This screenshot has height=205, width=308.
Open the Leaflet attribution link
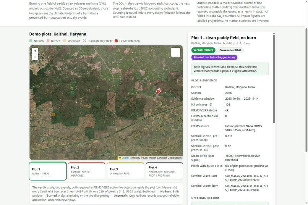(x=124, y=158)
